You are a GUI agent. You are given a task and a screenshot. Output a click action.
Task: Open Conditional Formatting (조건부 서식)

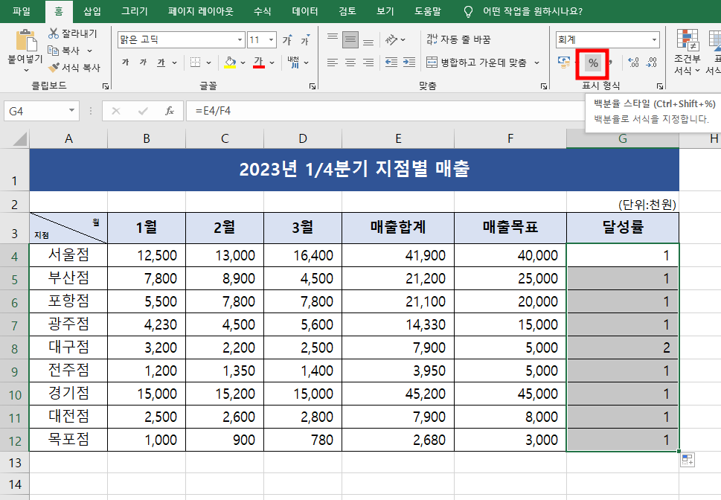(688, 51)
